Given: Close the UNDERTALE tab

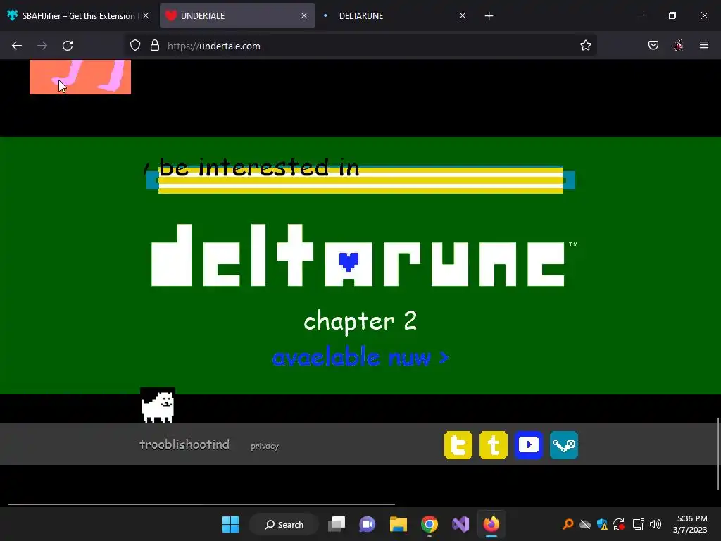Looking at the screenshot, I should (x=304, y=15).
